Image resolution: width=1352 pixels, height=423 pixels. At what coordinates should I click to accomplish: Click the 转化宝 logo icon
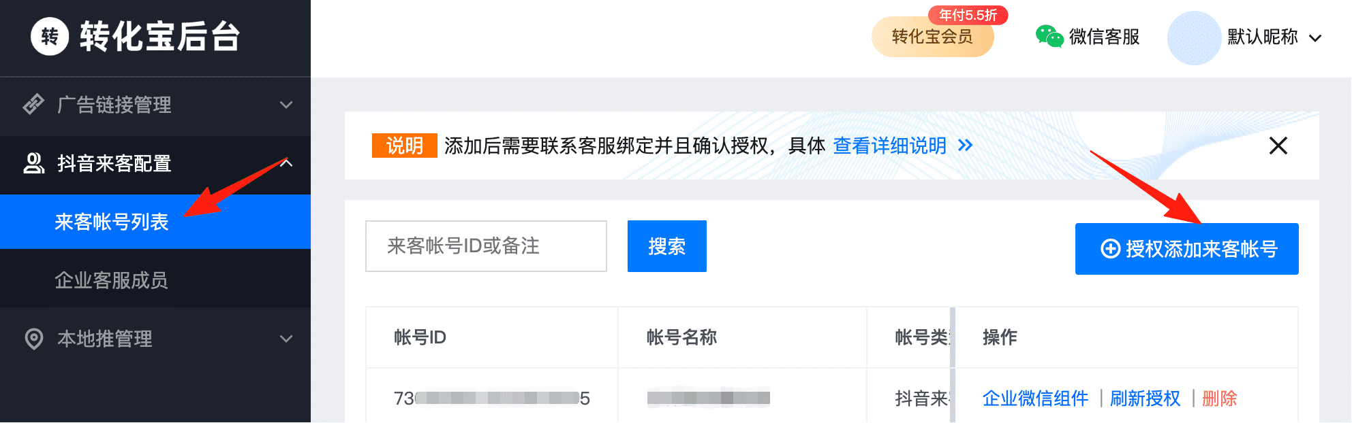pyautogui.click(x=50, y=36)
